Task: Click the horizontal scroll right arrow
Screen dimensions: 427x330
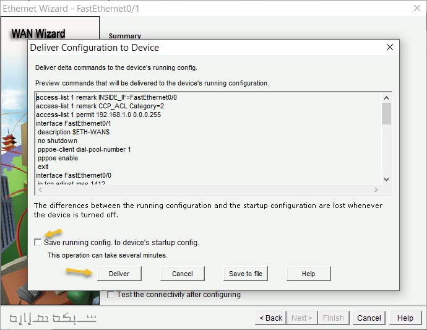Action: [x=376, y=189]
